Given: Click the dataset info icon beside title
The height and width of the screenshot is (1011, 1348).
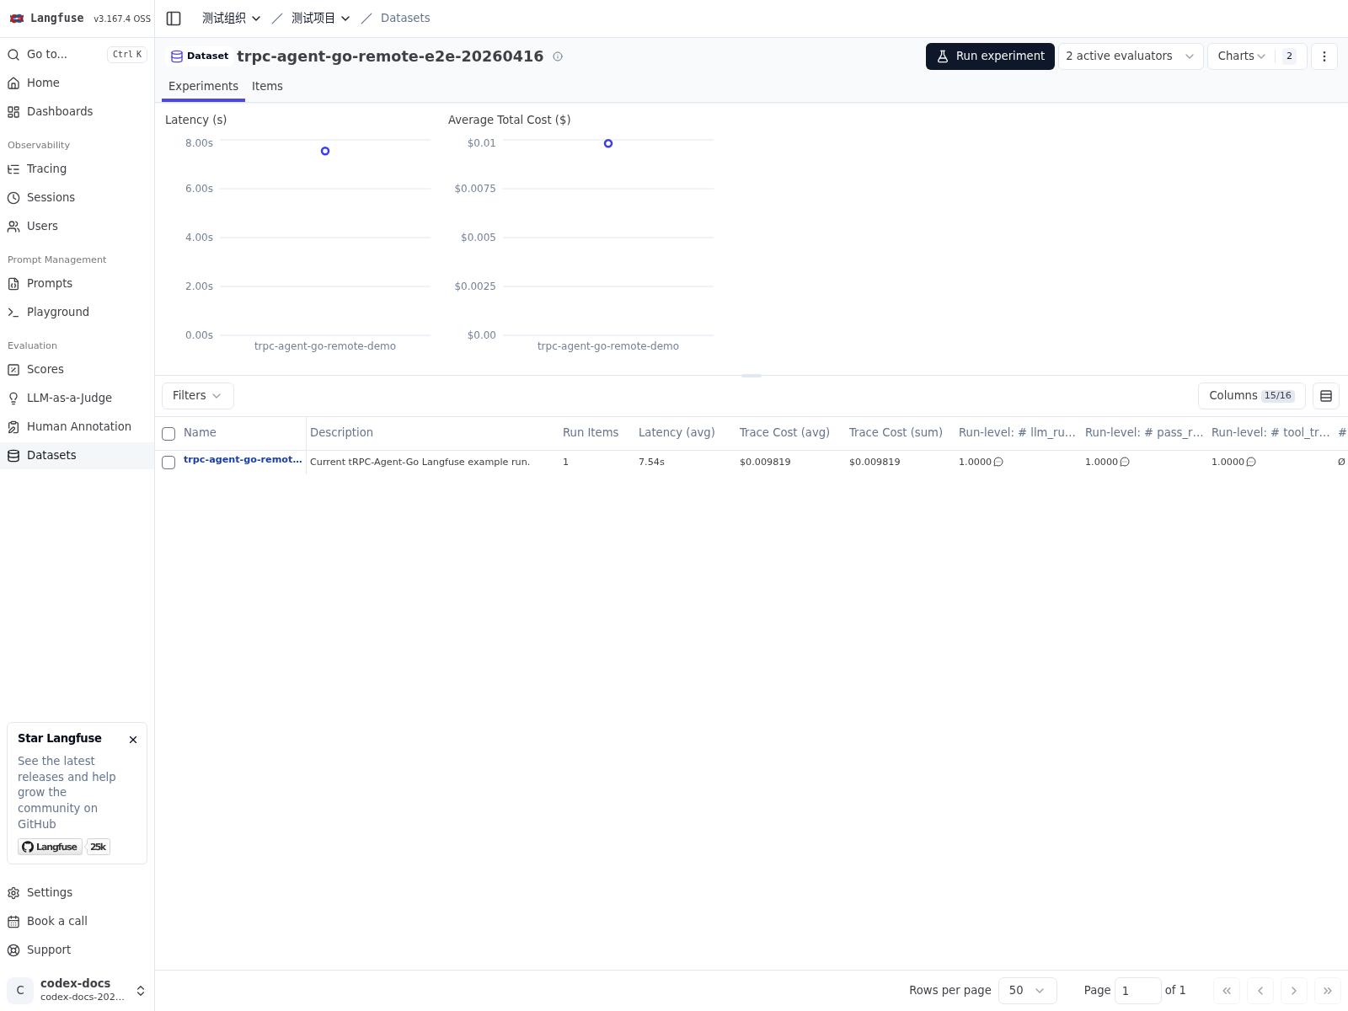Looking at the screenshot, I should [558, 56].
